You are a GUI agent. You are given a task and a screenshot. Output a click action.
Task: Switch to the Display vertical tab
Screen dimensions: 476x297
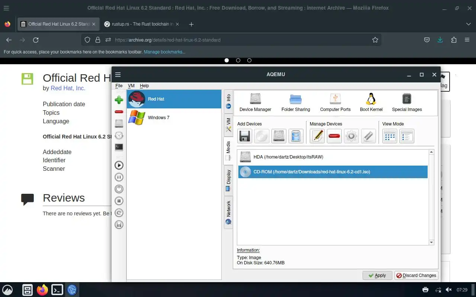point(228,181)
